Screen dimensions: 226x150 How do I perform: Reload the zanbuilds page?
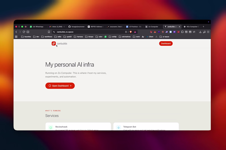click(x=24, y=32)
